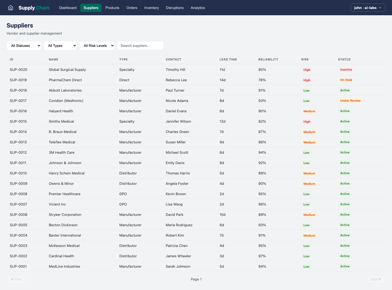392x290 pixels.
Task: Click the home icon in the navbar
Action: tap(10, 8)
